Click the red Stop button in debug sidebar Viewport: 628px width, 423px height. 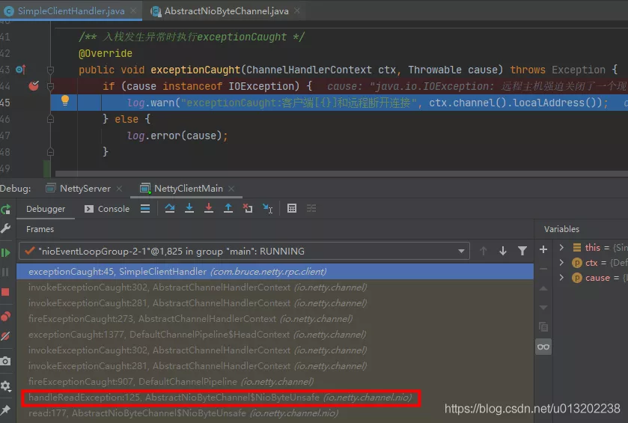pyautogui.click(x=6, y=292)
